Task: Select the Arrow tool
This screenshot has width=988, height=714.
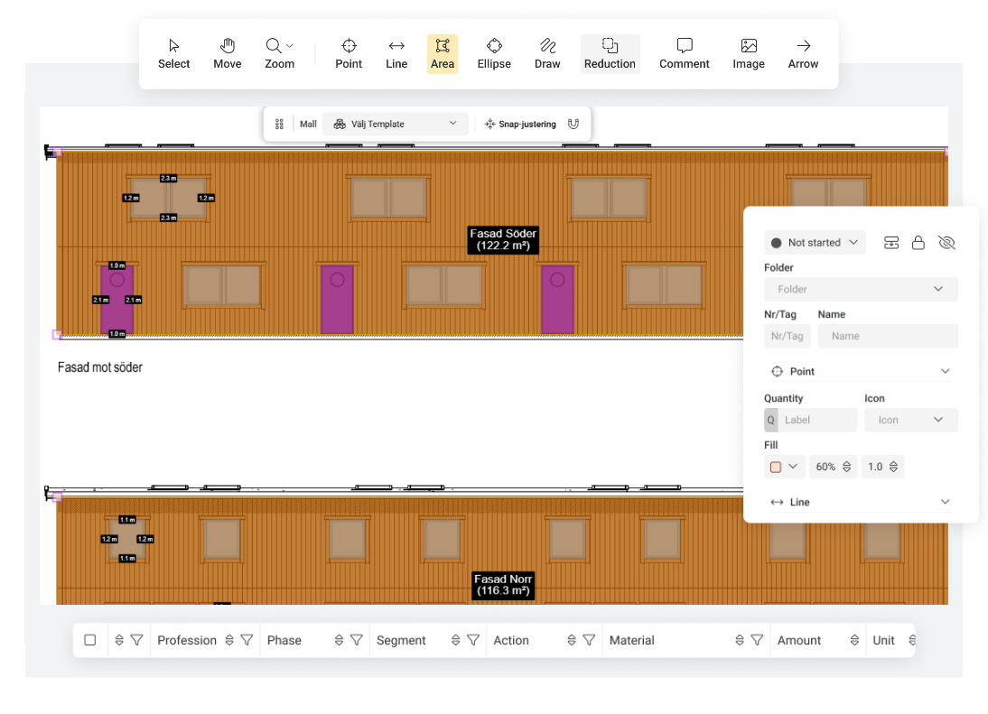Action: point(803,54)
